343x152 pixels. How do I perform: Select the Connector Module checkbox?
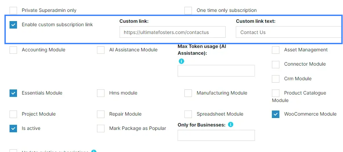(276, 64)
